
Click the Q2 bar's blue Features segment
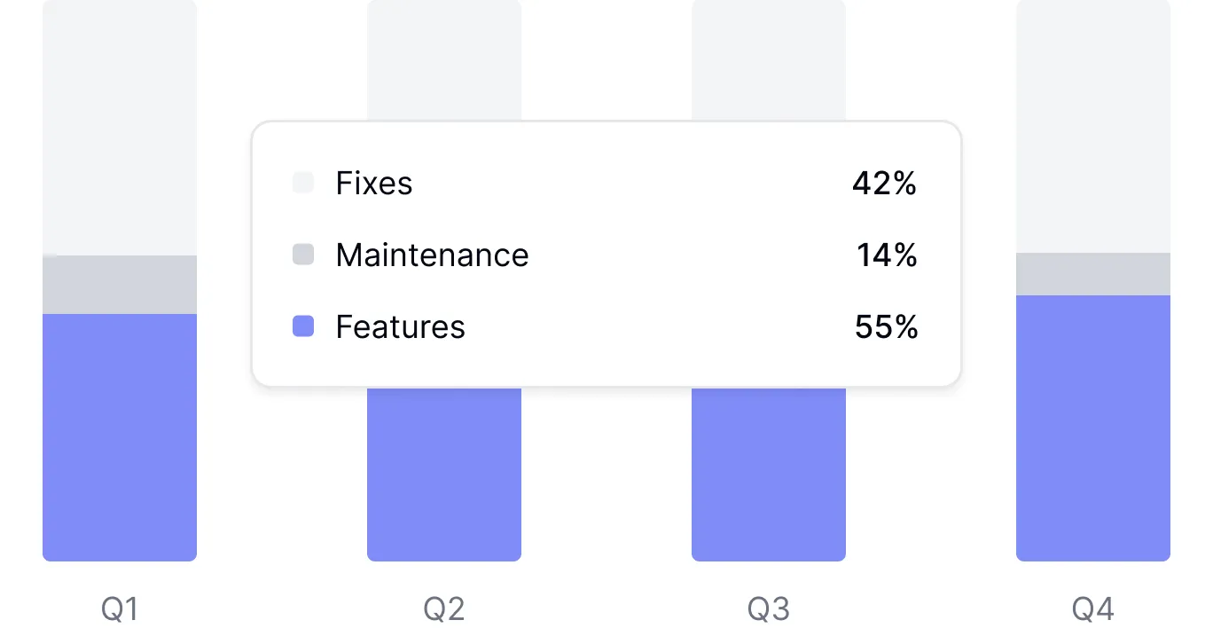click(444, 475)
